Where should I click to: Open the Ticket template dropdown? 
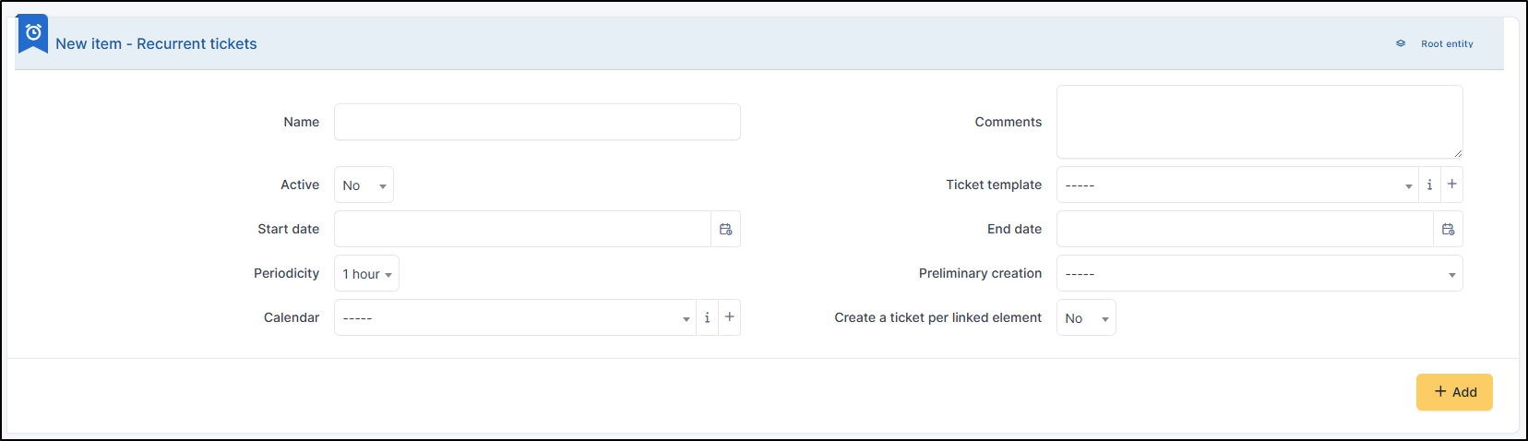tap(1236, 185)
